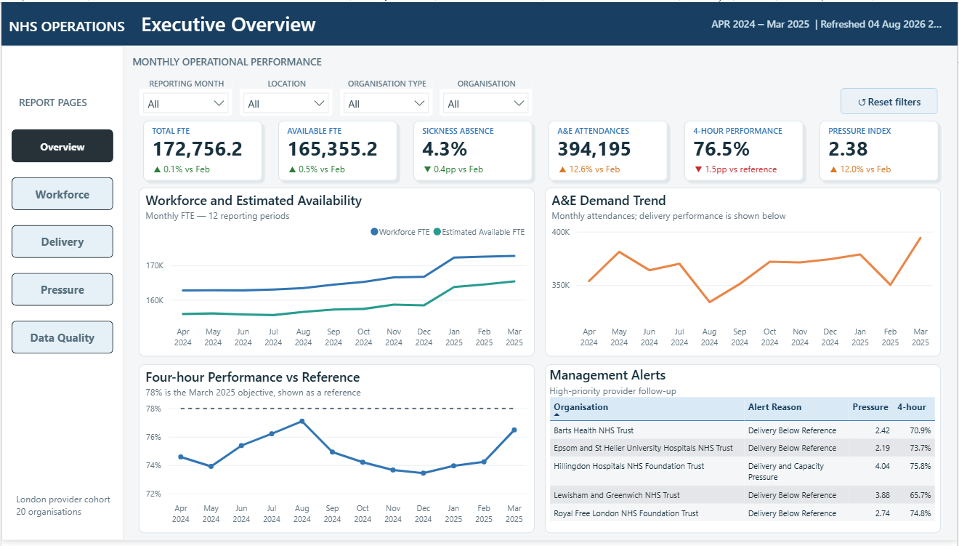Click Epsom and St Helier University Hospitals row

click(742, 448)
